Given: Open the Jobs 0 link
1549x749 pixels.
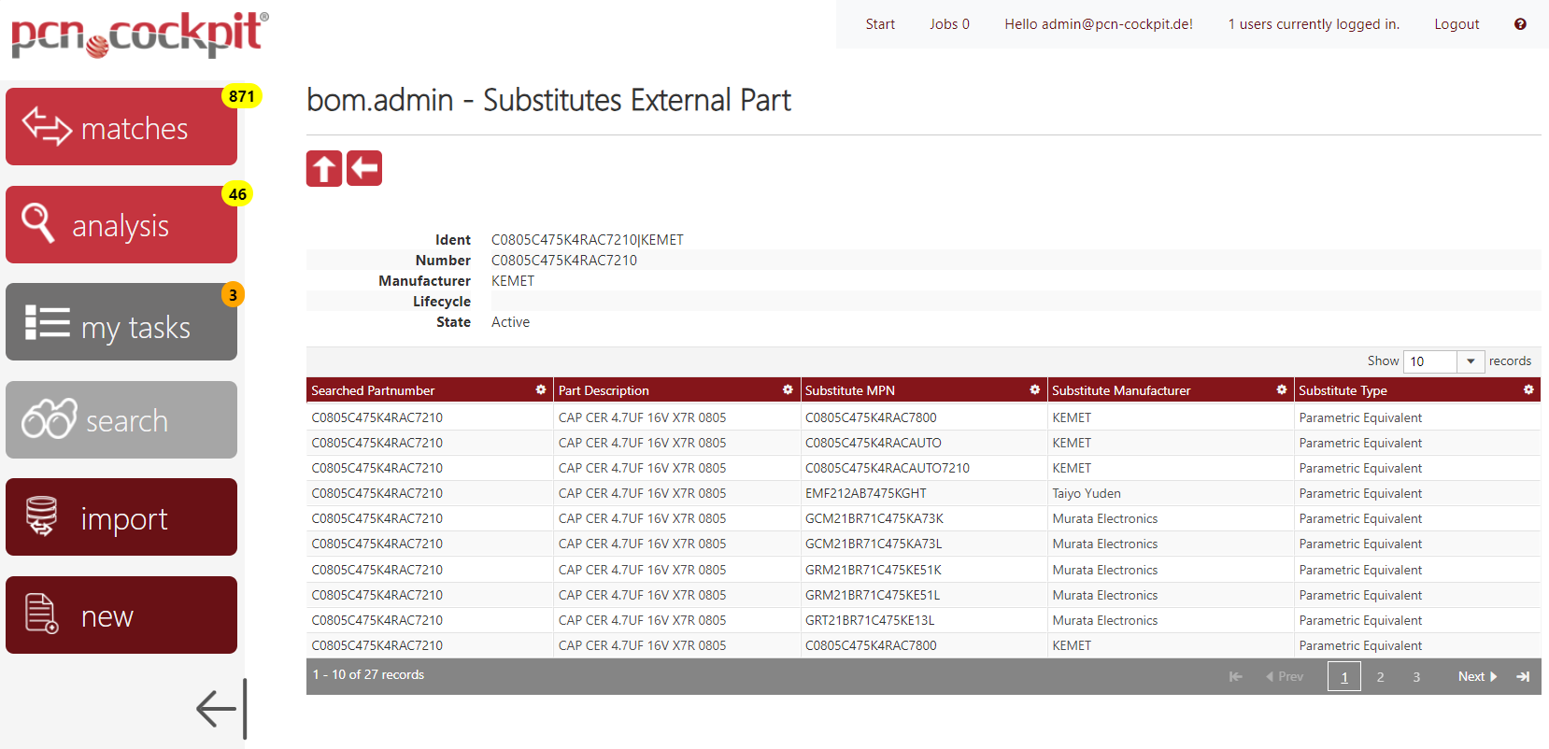Looking at the screenshot, I should [x=949, y=24].
